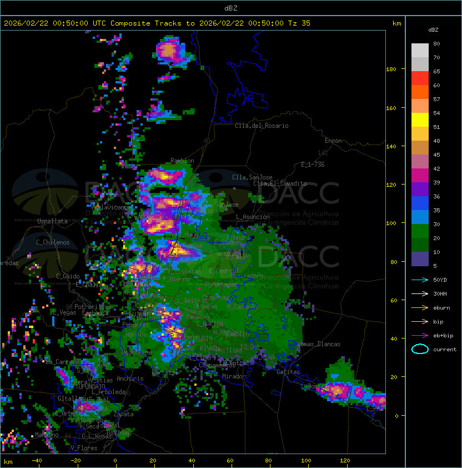Image resolution: width=462 pixels, height=468 pixels.
Task: Click the 'Tz 35' value in header
Action: [x=299, y=23]
